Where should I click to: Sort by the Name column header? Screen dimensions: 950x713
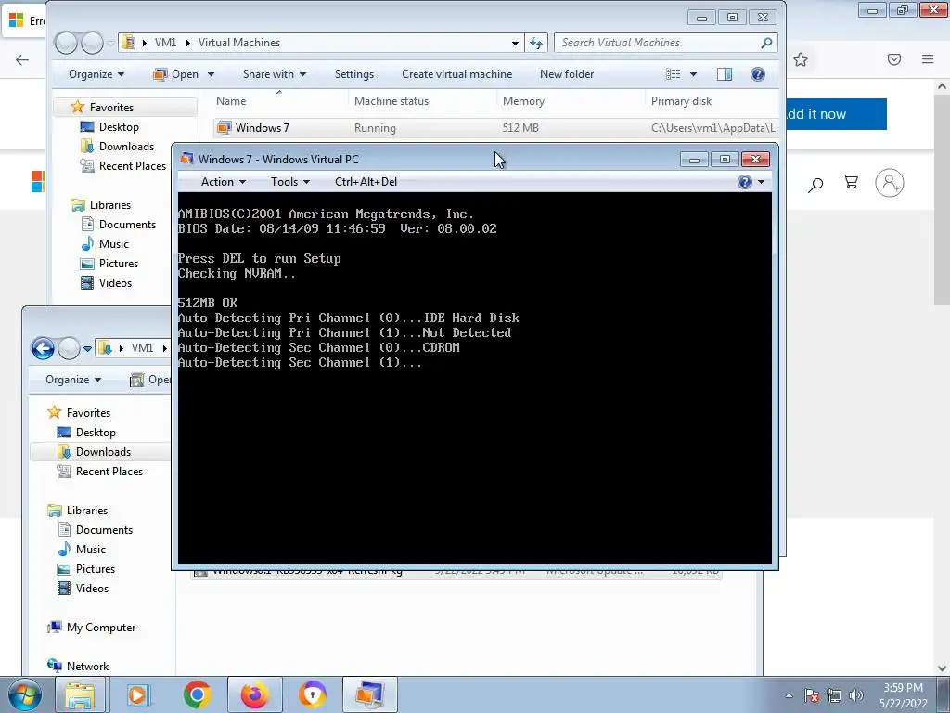point(231,101)
